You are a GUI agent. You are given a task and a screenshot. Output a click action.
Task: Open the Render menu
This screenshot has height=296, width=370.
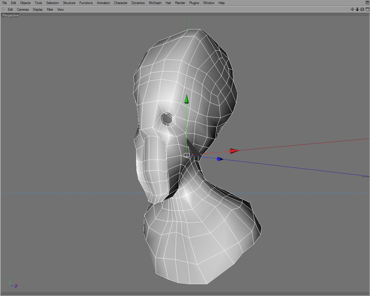[180, 3]
